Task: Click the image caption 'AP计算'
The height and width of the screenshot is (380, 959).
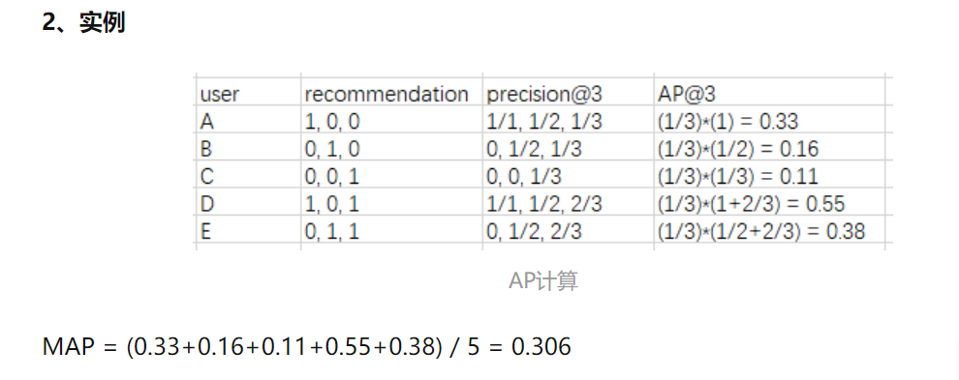Action: [543, 281]
